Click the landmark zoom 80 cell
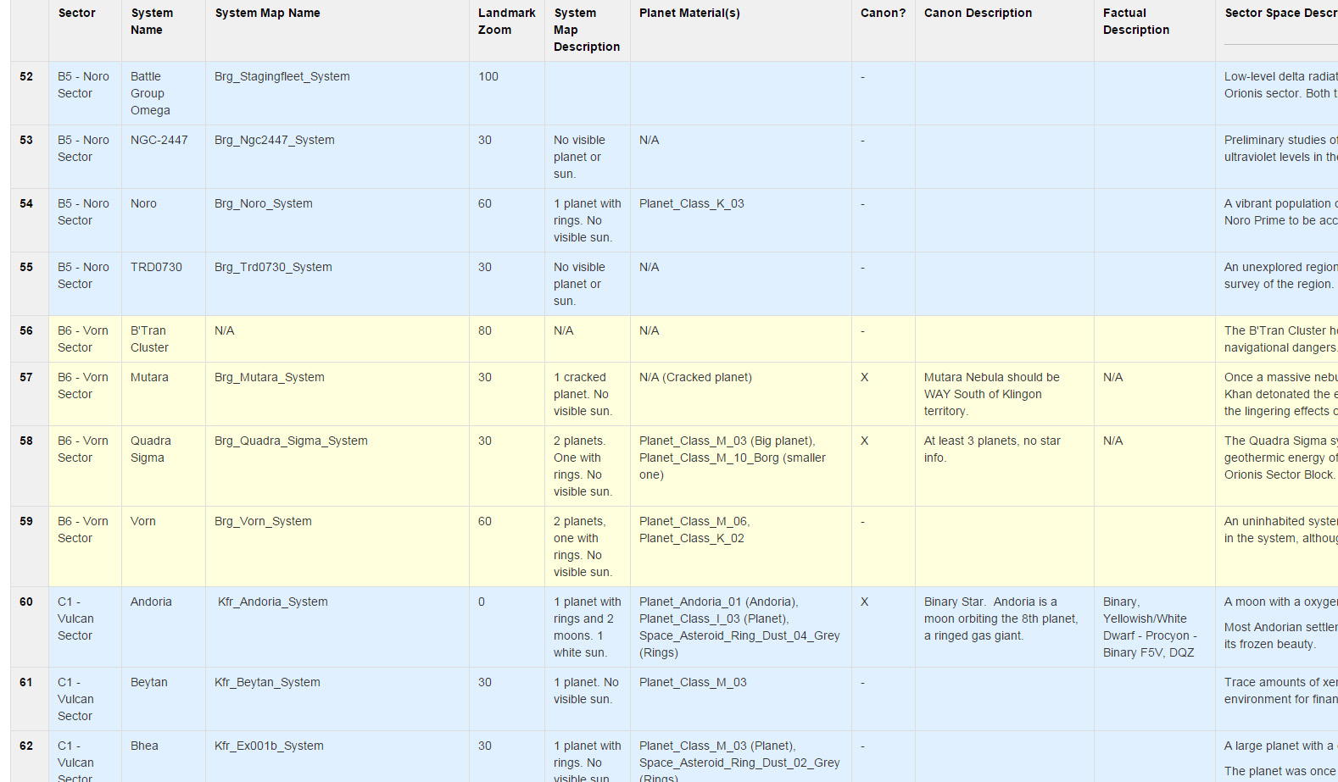The width and height of the screenshot is (1338, 782). (x=507, y=339)
